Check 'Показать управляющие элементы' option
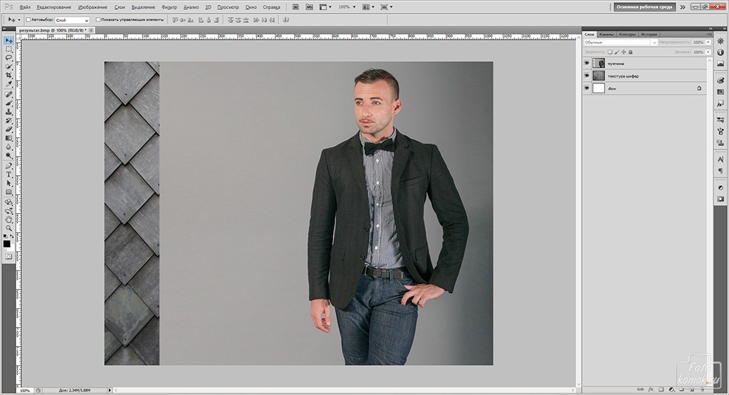 click(x=98, y=20)
